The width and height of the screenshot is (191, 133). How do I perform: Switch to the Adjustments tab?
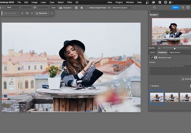(x=175, y=53)
